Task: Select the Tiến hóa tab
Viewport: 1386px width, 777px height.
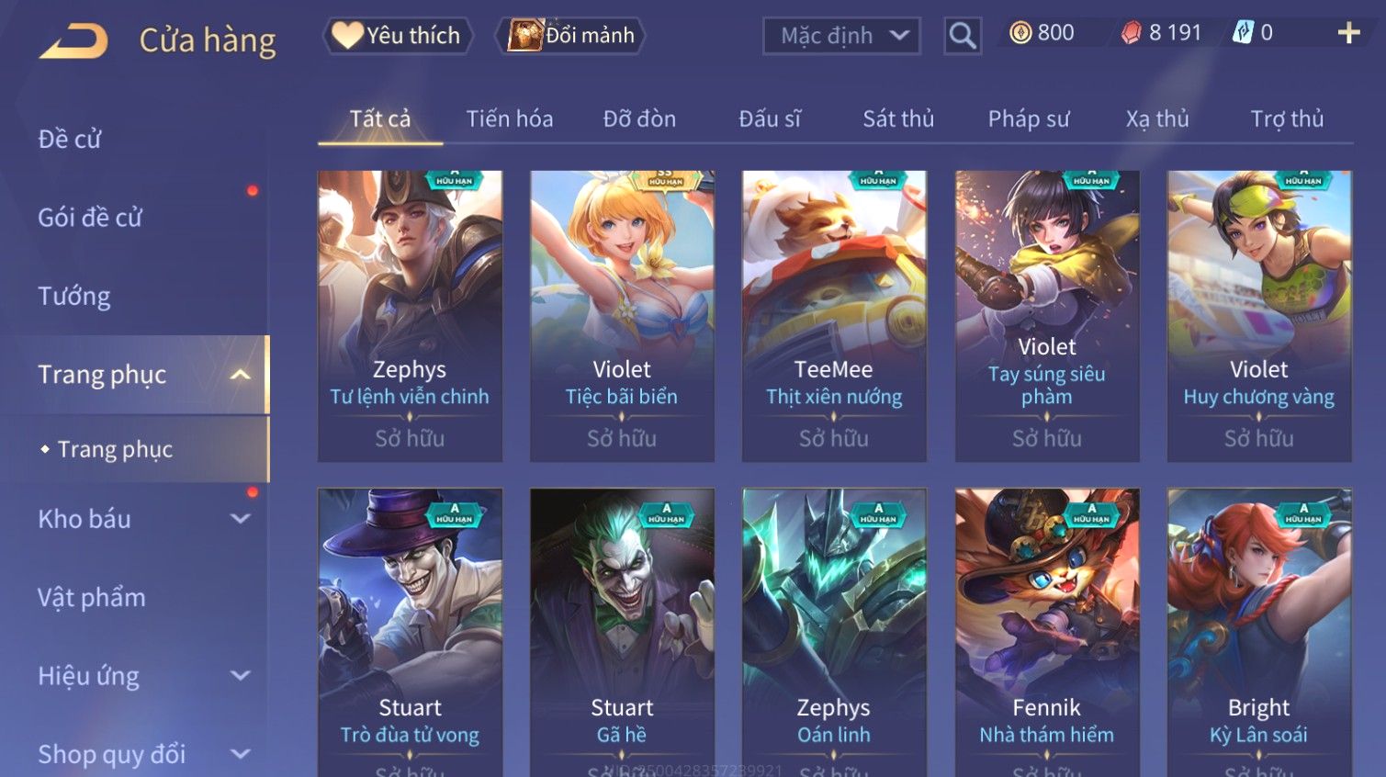Action: (510, 119)
